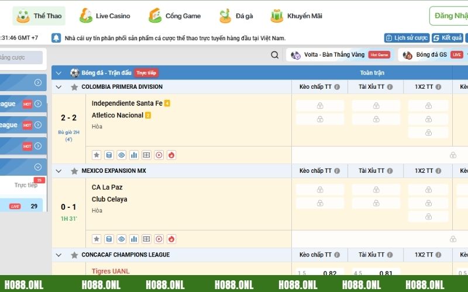
Task: Click info icon beside first Kèo chấp TT
Action: [337, 87]
